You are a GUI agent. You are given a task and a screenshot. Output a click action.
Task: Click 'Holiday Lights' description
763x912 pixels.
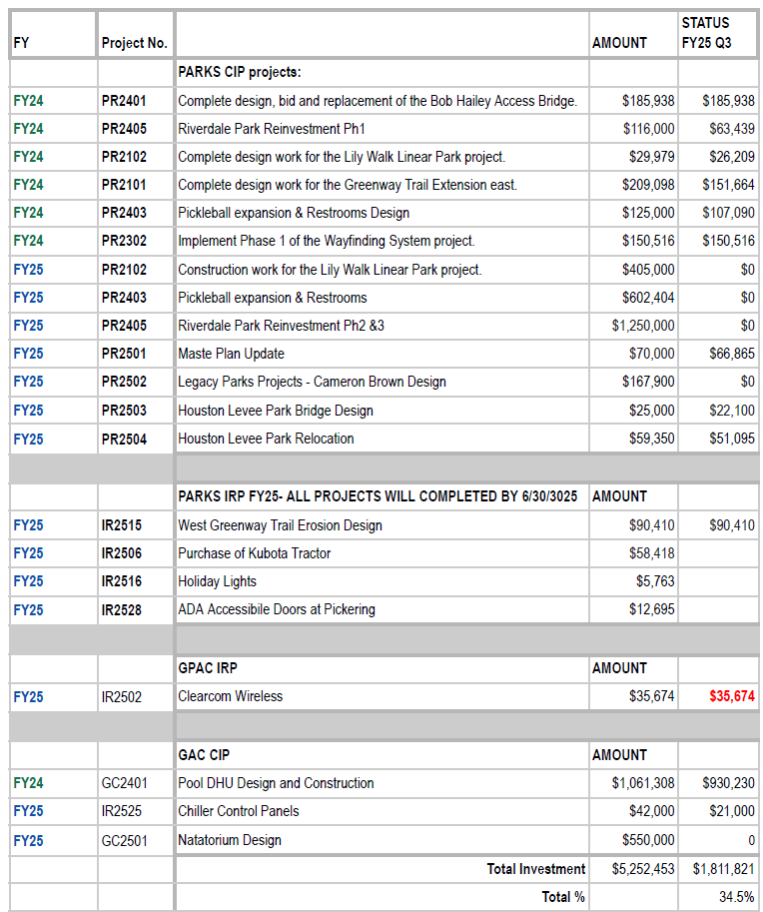(217, 581)
